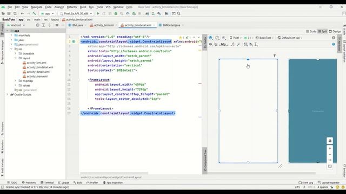
Task: Open the Layout Inspector
Action: coord(329,183)
